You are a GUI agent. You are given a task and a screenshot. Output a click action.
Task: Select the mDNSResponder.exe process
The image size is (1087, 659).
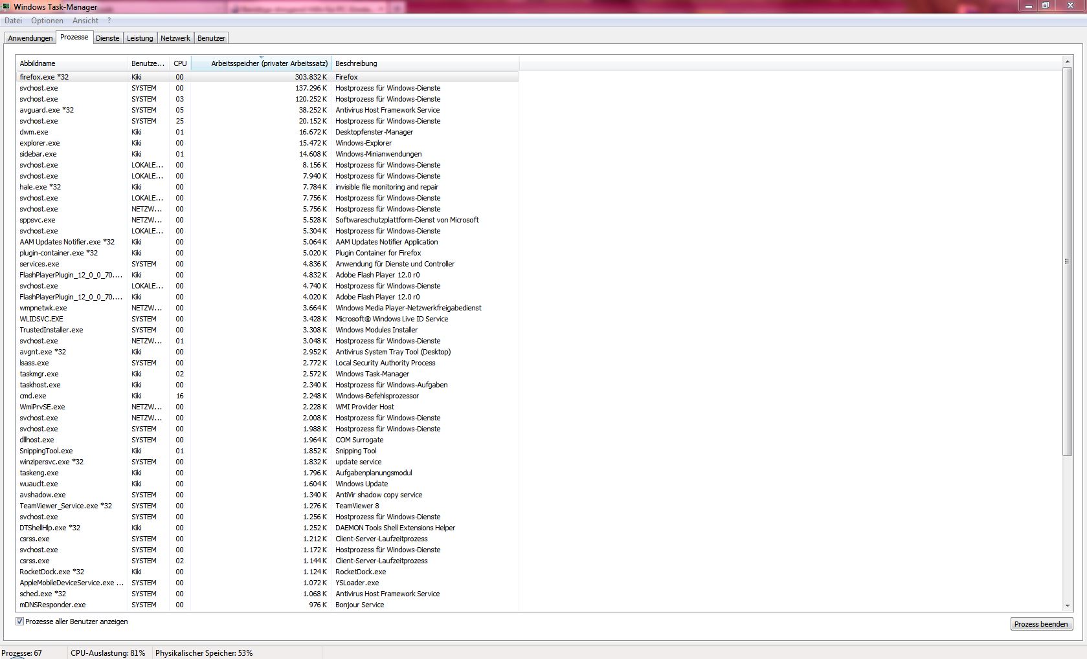[267, 605]
